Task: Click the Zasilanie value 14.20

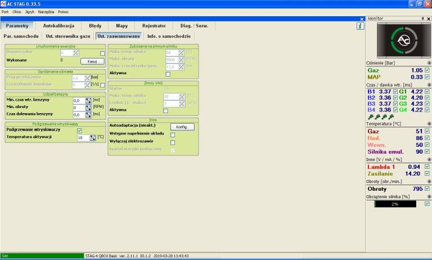Action: click(412, 174)
